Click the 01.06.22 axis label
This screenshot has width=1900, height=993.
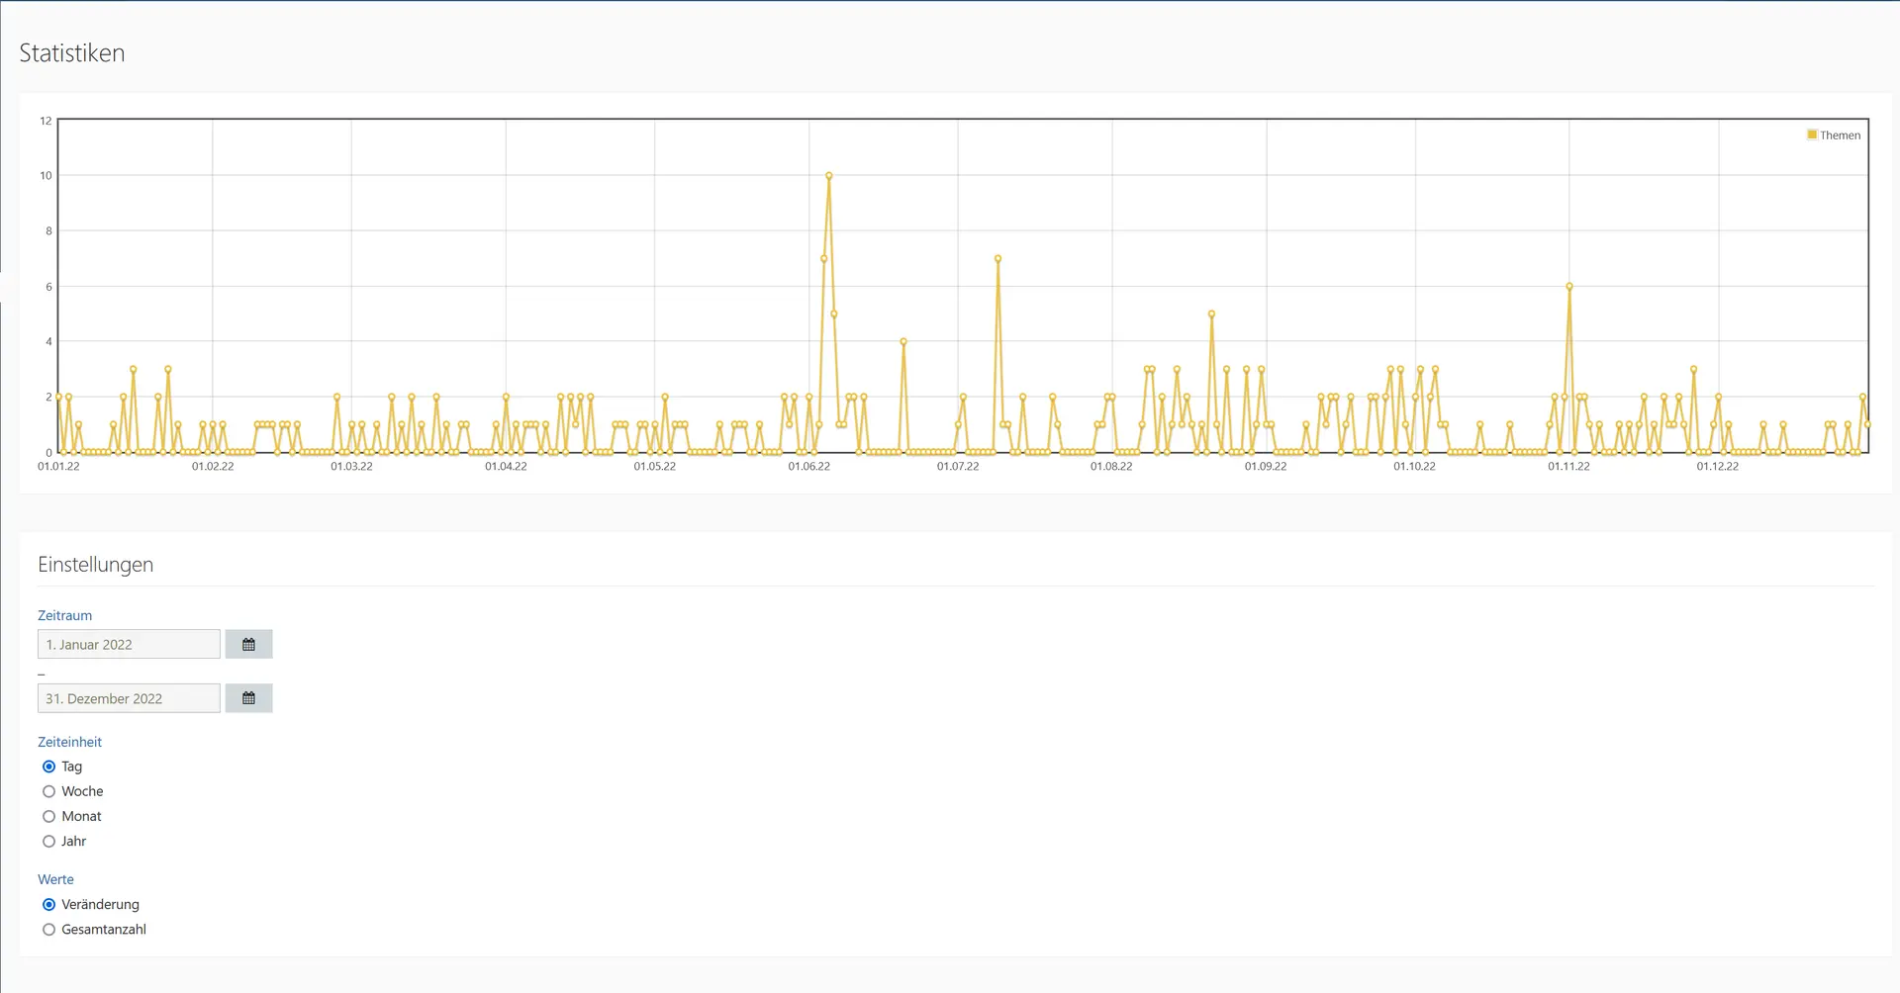click(809, 466)
